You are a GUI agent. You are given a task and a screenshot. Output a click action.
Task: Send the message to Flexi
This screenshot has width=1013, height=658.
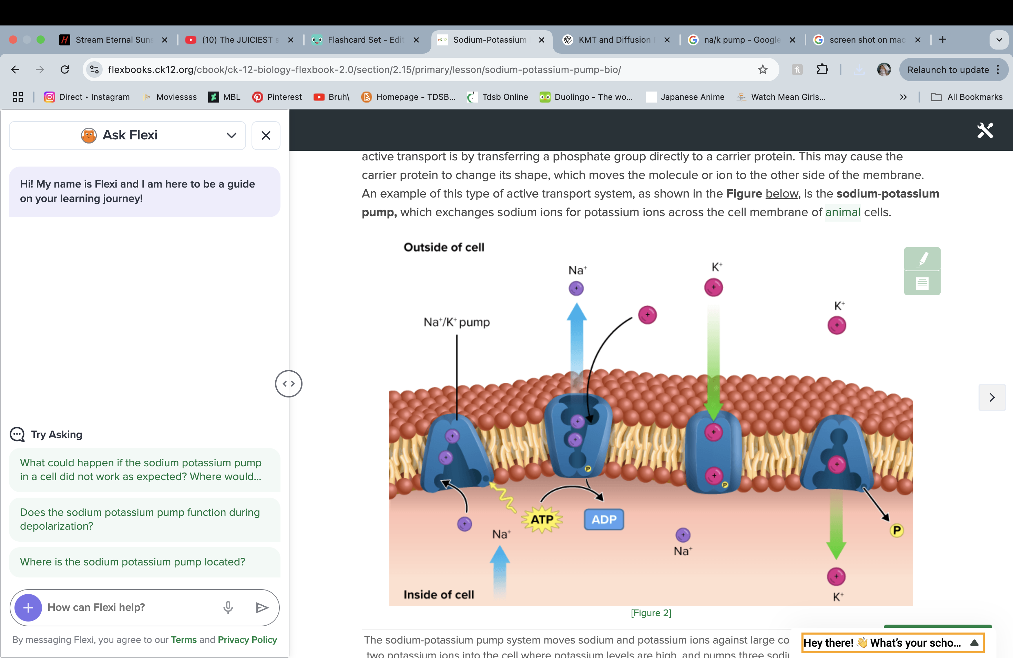[262, 607]
